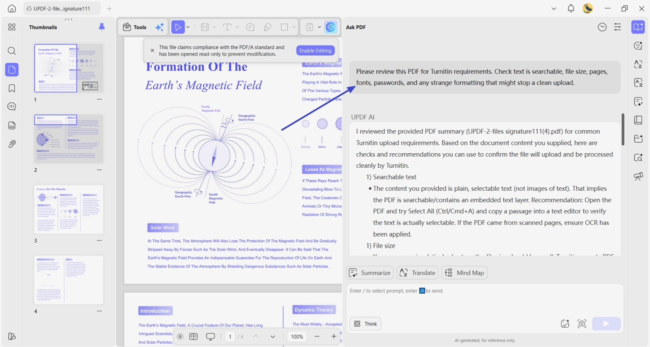Attach an image to the prompt
The width and height of the screenshot is (650, 347).
[x=565, y=324]
